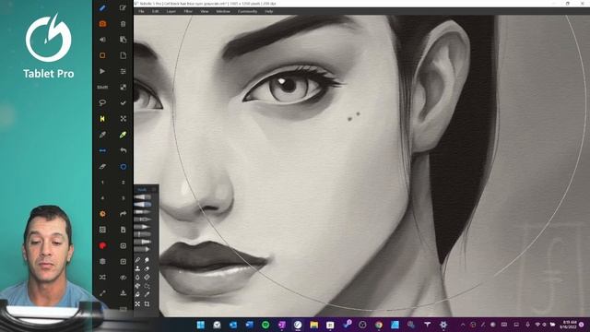
Task: Click the orange gear settings icon
Action: pyautogui.click(x=102, y=214)
